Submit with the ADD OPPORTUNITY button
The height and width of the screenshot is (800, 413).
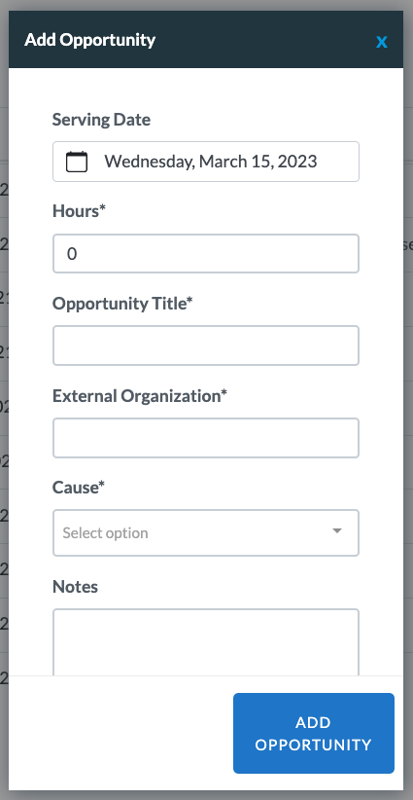314,733
